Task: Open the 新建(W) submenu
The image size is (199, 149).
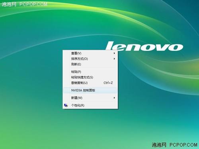Action: [x=90, y=98]
